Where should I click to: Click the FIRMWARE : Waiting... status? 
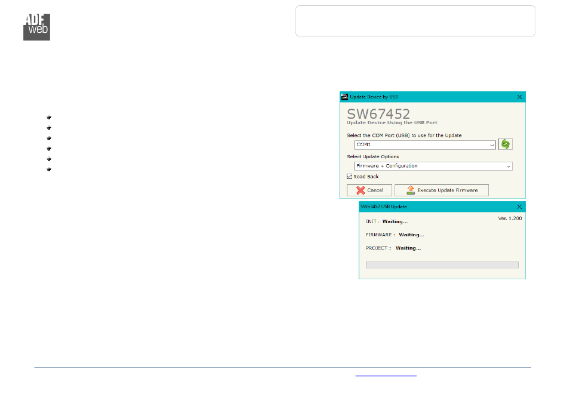395,235
